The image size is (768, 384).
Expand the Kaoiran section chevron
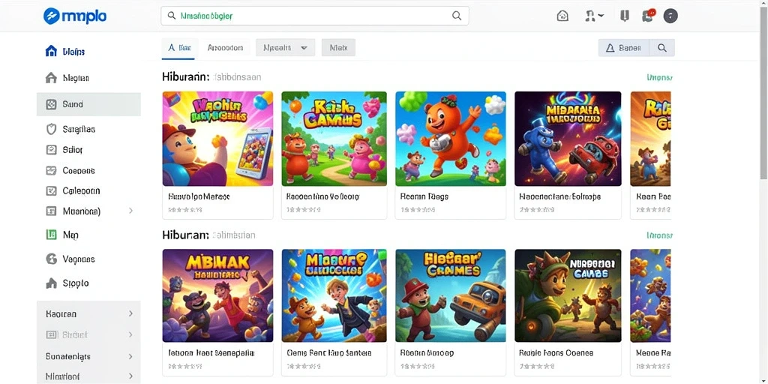130,313
